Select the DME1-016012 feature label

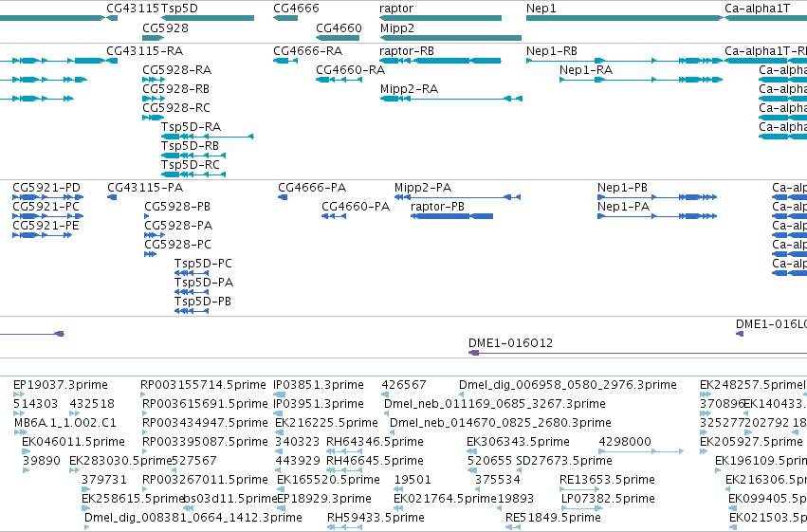tap(510, 343)
